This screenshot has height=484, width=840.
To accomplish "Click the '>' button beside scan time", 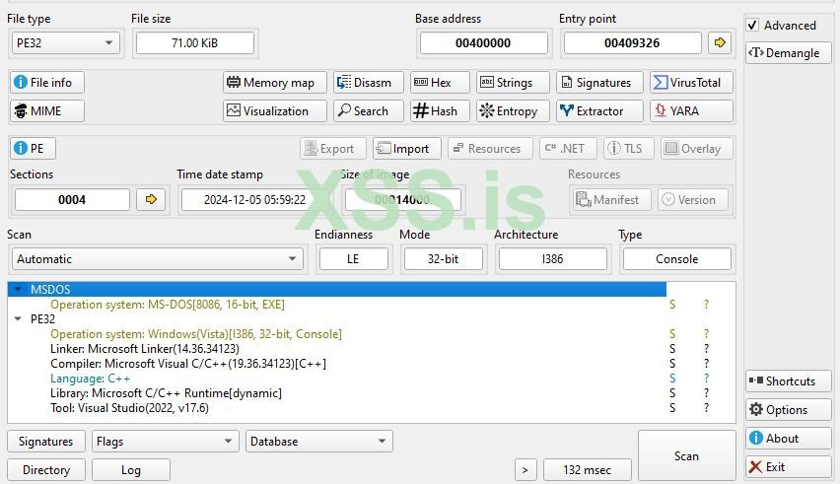I will [525, 470].
